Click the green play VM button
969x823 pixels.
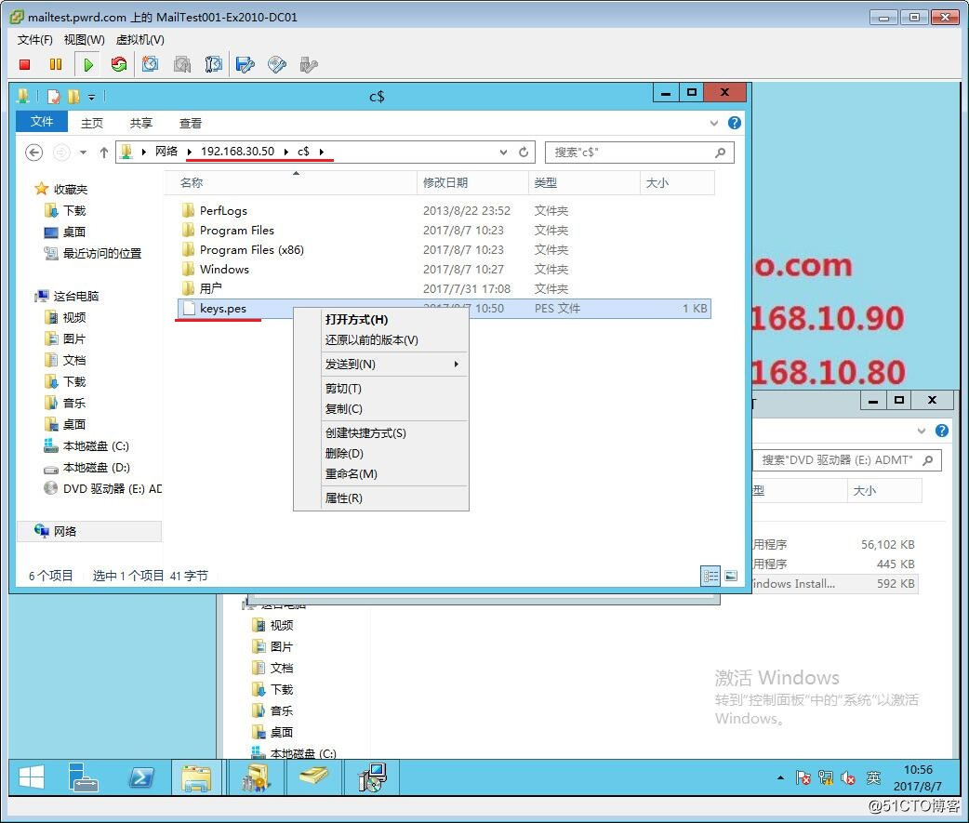(87, 64)
